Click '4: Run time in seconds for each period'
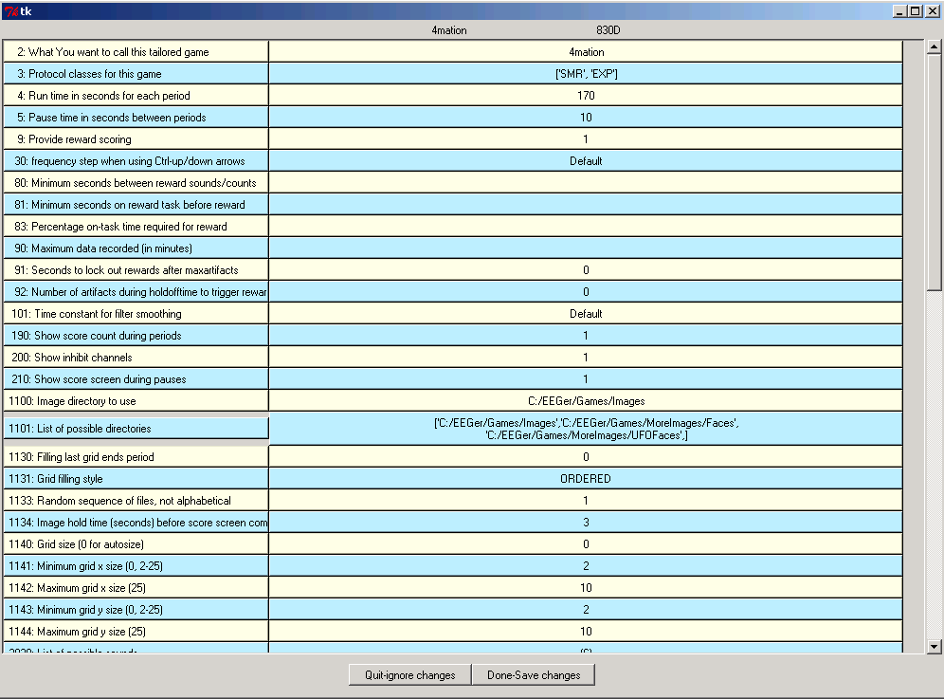This screenshot has height=699, width=944. coord(136,95)
